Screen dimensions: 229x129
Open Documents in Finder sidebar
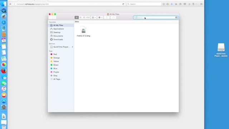[61, 36]
